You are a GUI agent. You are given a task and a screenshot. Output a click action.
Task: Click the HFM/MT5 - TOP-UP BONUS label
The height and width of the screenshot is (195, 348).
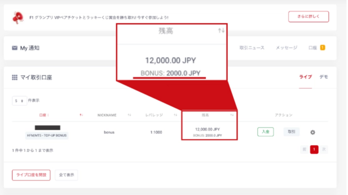pyautogui.click(x=47, y=135)
